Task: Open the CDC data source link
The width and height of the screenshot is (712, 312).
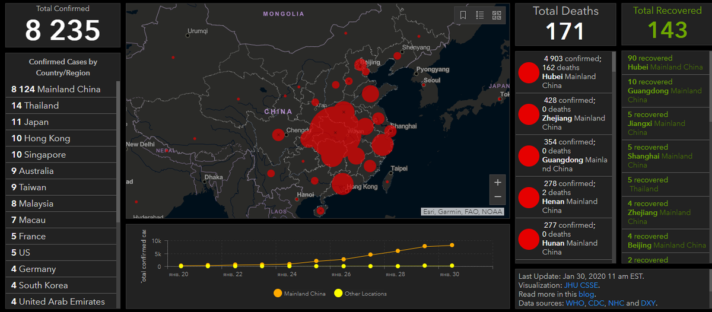Action: pos(596,303)
